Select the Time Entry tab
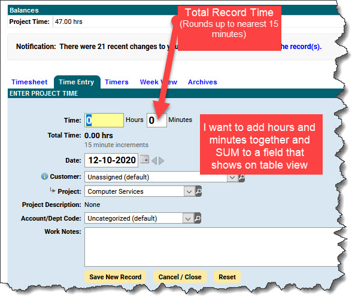361x308 pixels. (x=77, y=82)
